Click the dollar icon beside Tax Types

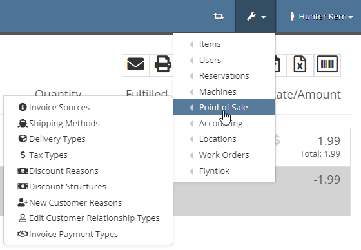pyautogui.click(x=23, y=155)
